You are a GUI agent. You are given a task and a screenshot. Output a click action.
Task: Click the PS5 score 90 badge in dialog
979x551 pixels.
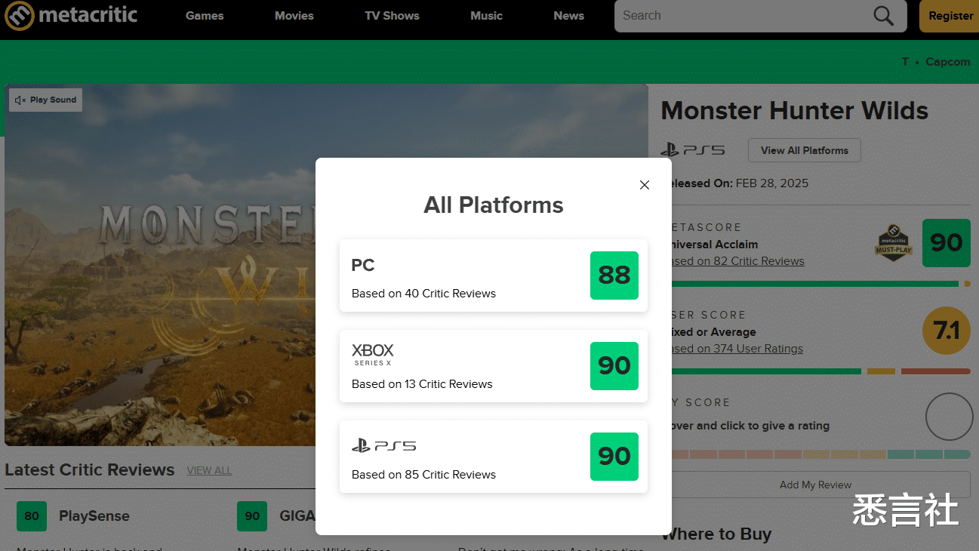(x=614, y=457)
